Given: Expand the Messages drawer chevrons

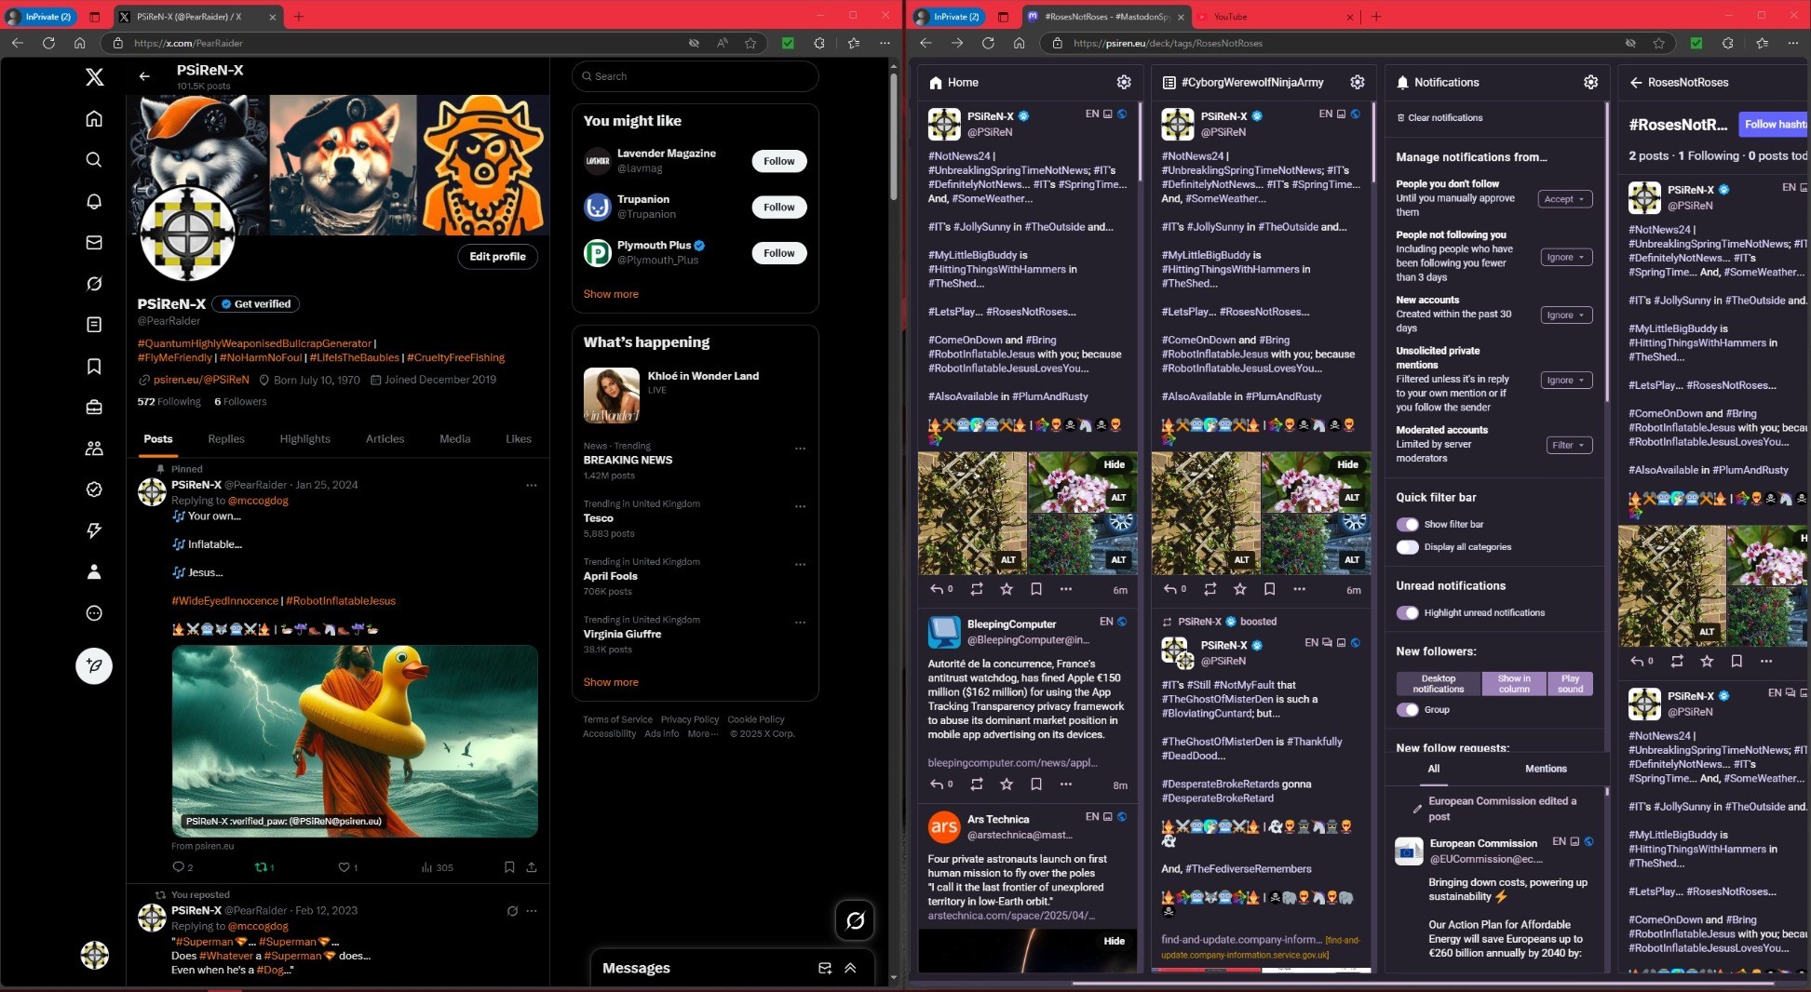Looking at the screenshot, I should [x=850, y=968].
